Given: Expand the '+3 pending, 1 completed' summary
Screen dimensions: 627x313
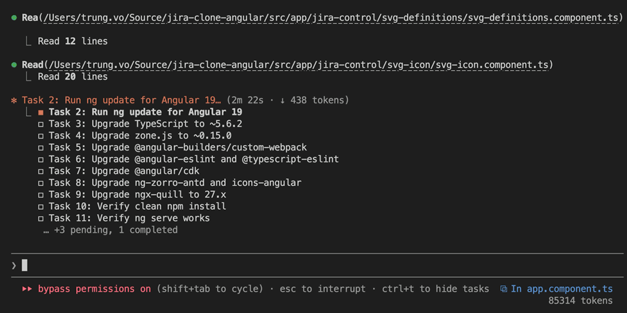Looking at the screenshot, I should (110, 230).
